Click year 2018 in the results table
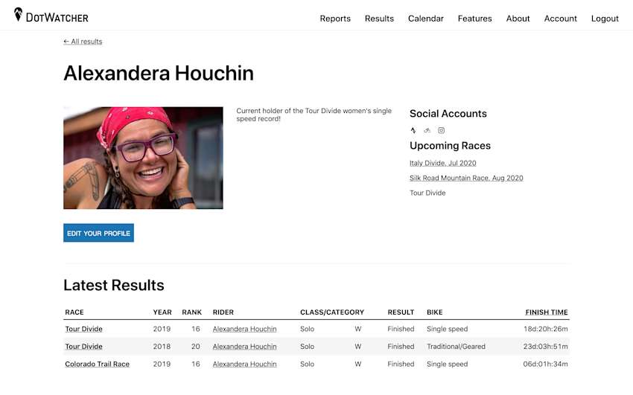The width and height of the screenshot is (633, 395). pyautogui.click(x=162, y=346)
